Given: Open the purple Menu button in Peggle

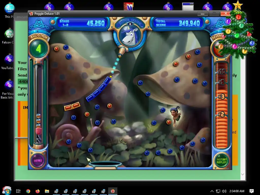Looking at the screenshot, I should click(38, 160).
